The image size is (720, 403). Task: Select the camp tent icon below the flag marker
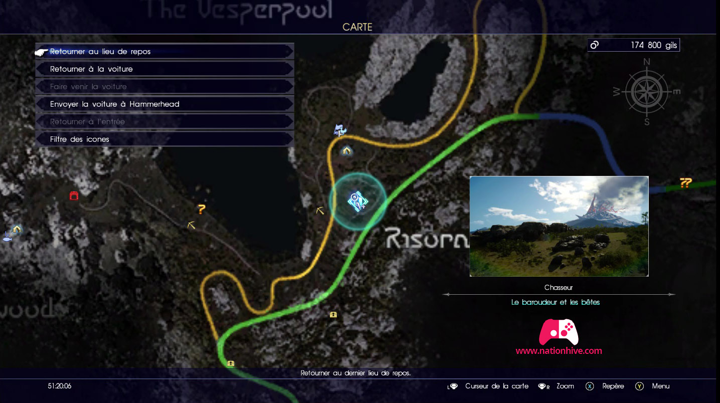346,150
